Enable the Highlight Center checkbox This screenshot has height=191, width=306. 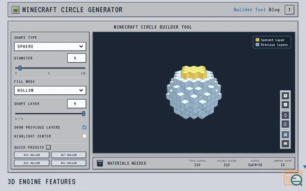[84, 136]
